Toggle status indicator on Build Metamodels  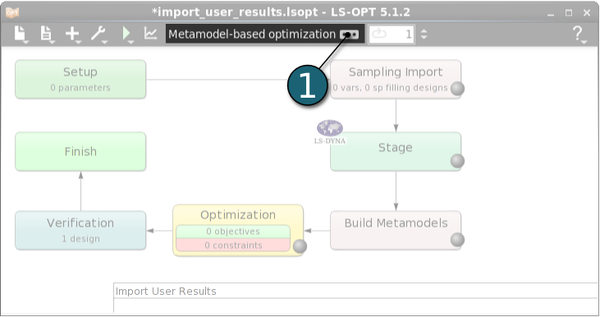click(457, 240)
